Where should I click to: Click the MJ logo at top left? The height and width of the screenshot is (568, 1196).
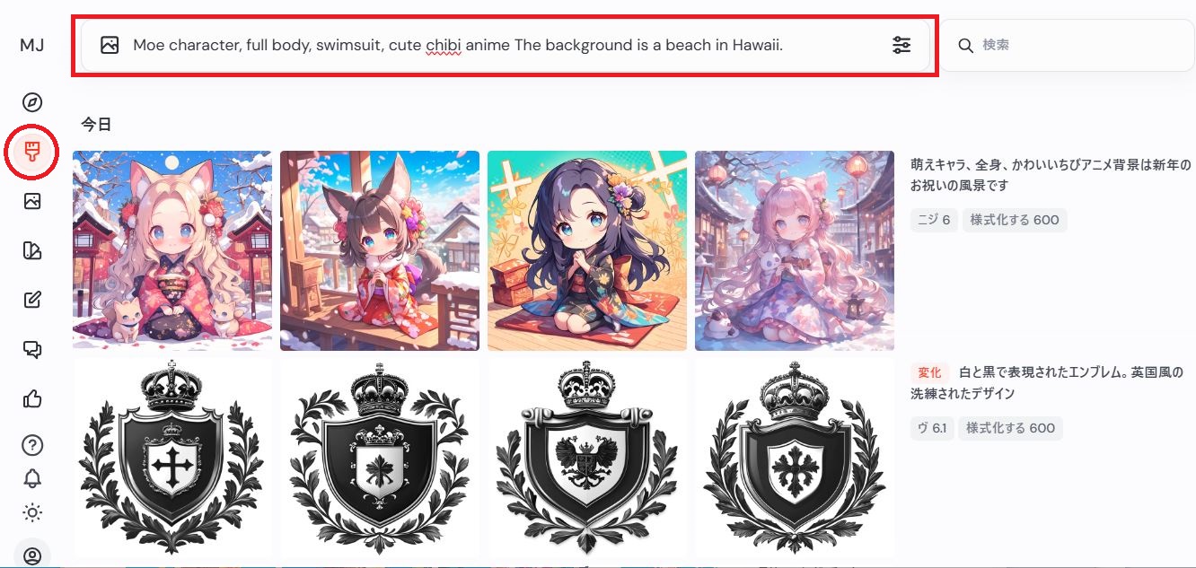tap(32, 45)
